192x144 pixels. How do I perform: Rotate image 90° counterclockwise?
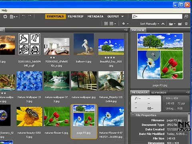pos(24,16)
